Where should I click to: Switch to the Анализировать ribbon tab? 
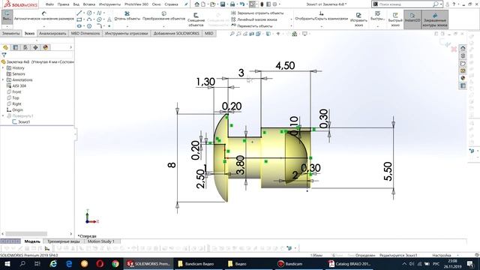(x=52, y=33)
